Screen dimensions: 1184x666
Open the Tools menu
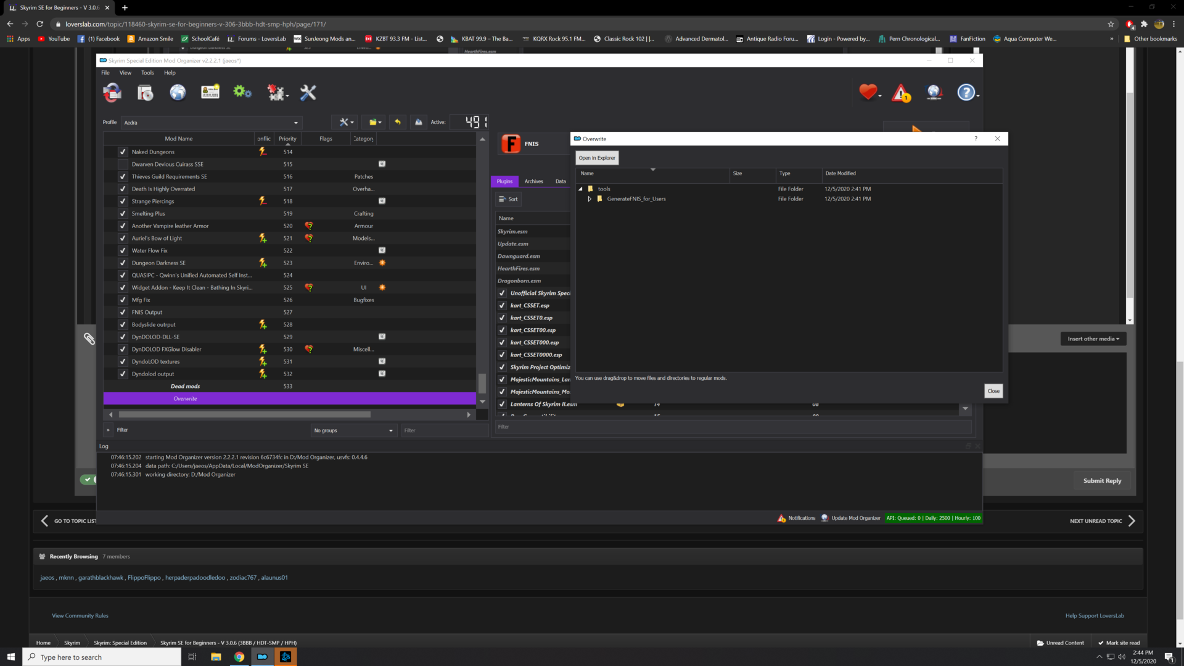[147, 73]
